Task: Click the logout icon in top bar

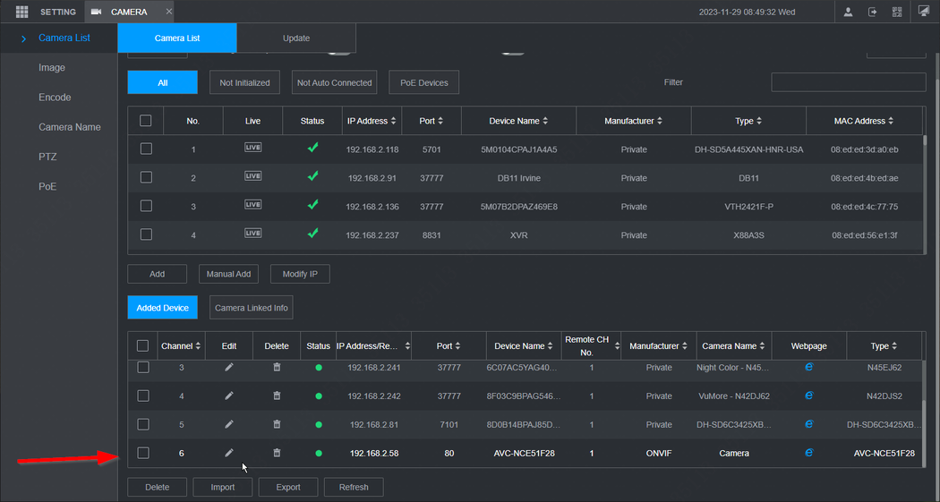Action: click(872, 12)
